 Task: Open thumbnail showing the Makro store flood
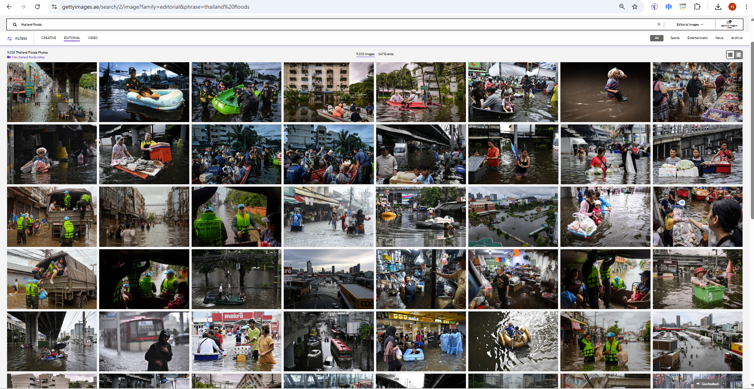pos(237,341)
